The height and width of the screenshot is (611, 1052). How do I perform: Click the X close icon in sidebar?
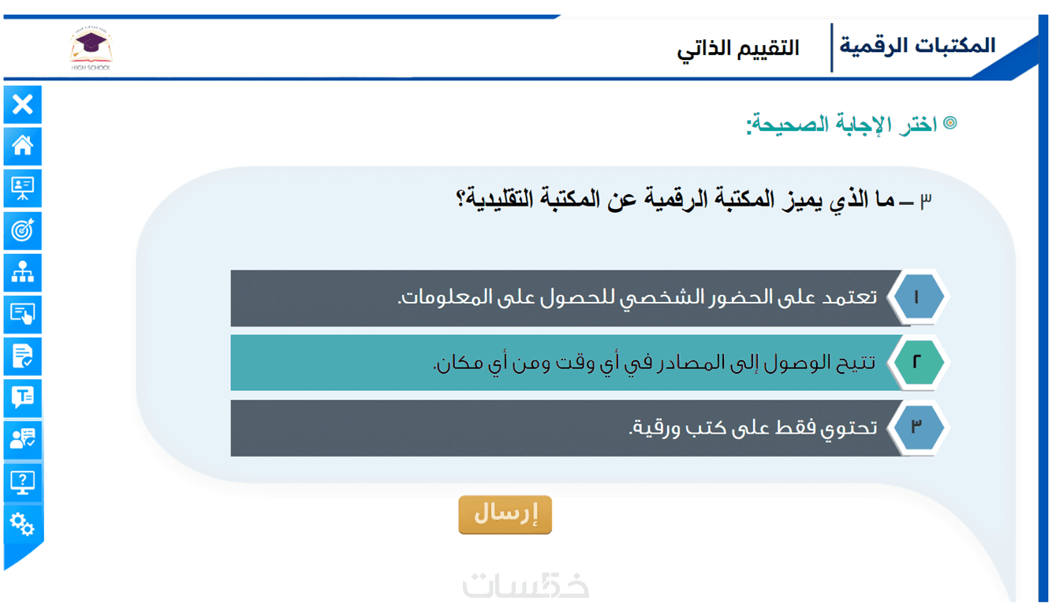[23, 104]
